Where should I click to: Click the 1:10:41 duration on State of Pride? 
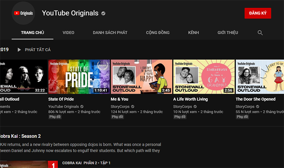(x=101, y=90)
